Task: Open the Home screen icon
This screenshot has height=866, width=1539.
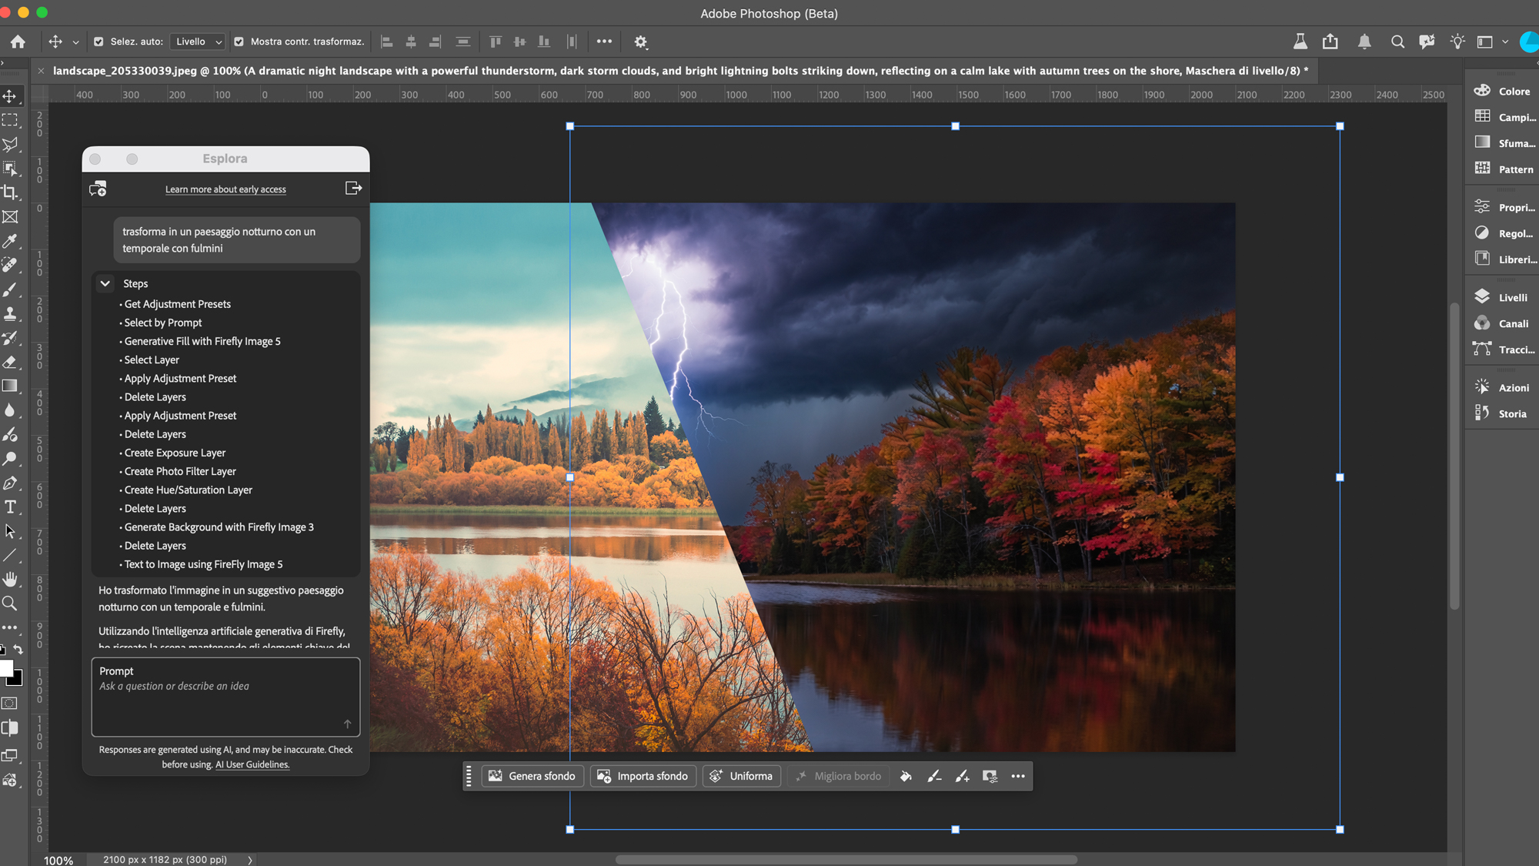Action: point(18,42)
